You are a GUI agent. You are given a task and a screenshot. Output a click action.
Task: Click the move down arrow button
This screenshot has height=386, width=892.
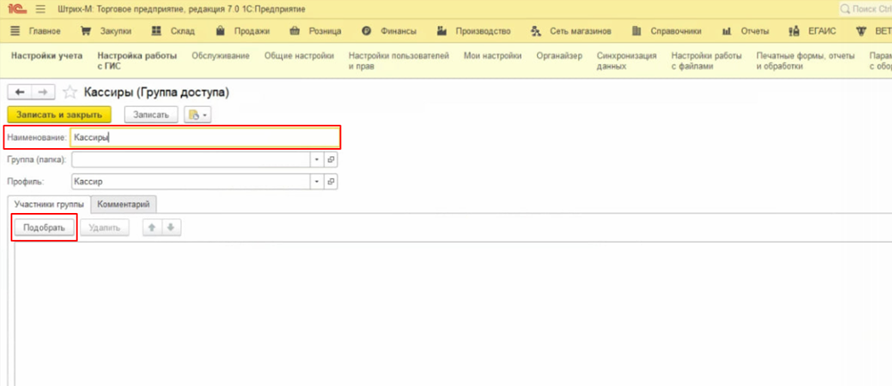(x=170, y=227)
